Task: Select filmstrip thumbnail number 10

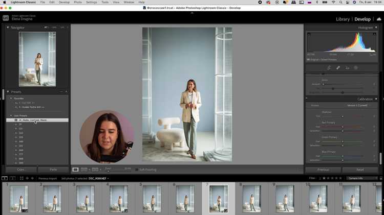Action: [x=318, y=199]
